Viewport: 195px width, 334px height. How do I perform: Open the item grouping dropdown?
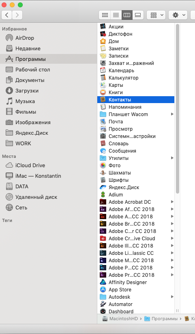[x=156, y=15]
